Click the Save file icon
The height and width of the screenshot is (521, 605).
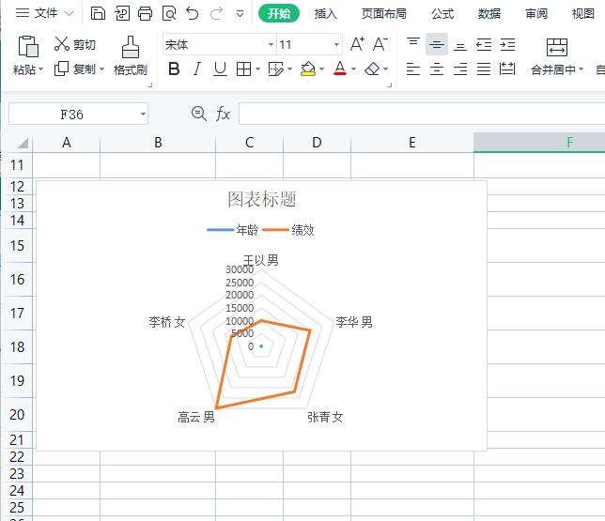click(x=99, y=13)
